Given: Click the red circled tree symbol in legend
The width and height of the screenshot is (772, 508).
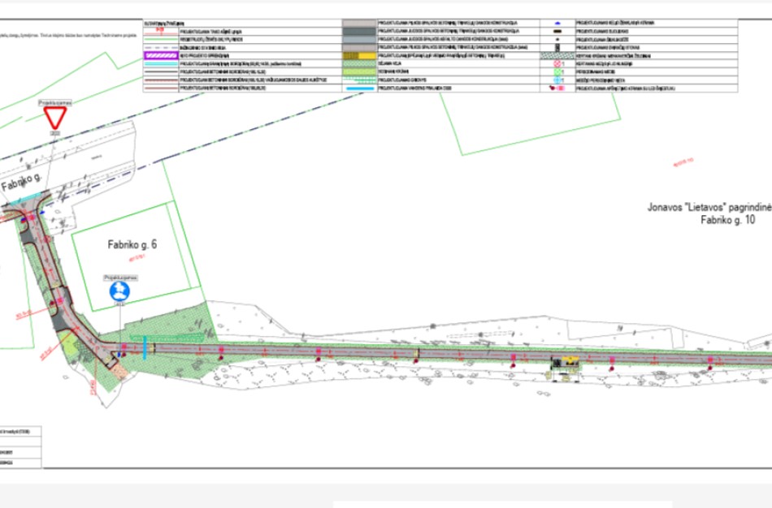Looking at the screenshot, I should [557, 62].
